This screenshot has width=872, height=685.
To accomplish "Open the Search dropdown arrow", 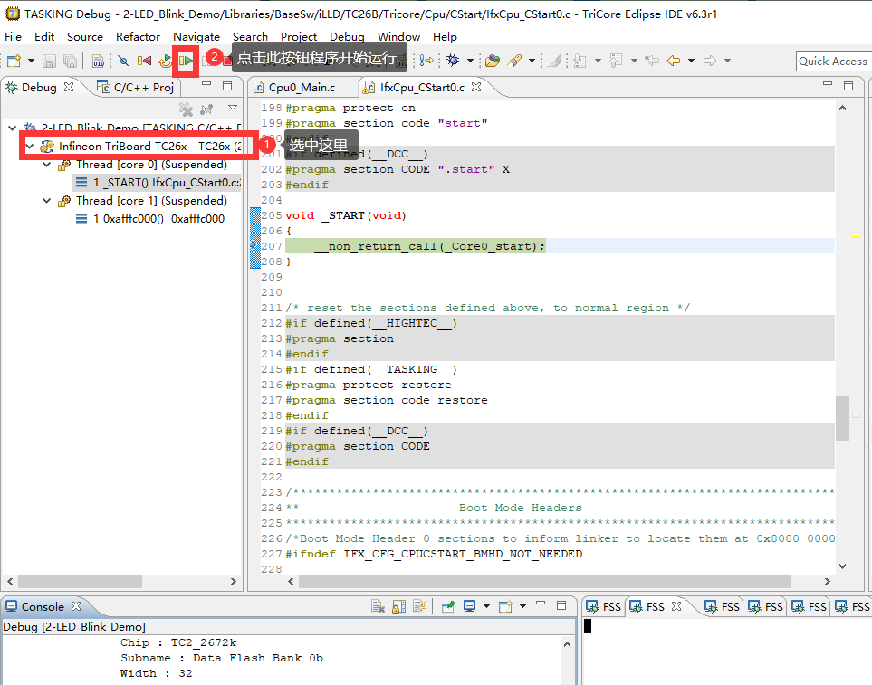I will pyautogui.click(x=532, y=61).
